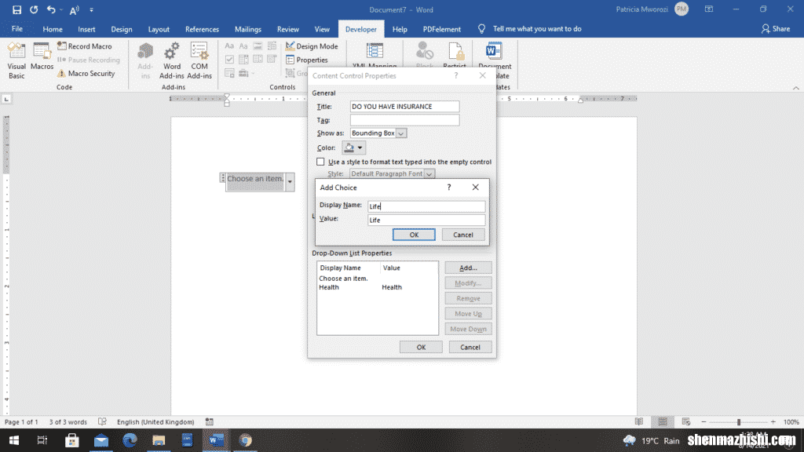Open help in Add Choice dialog
Image resolution: width=804 pixels, height=452 pixels.
[448, 187]
